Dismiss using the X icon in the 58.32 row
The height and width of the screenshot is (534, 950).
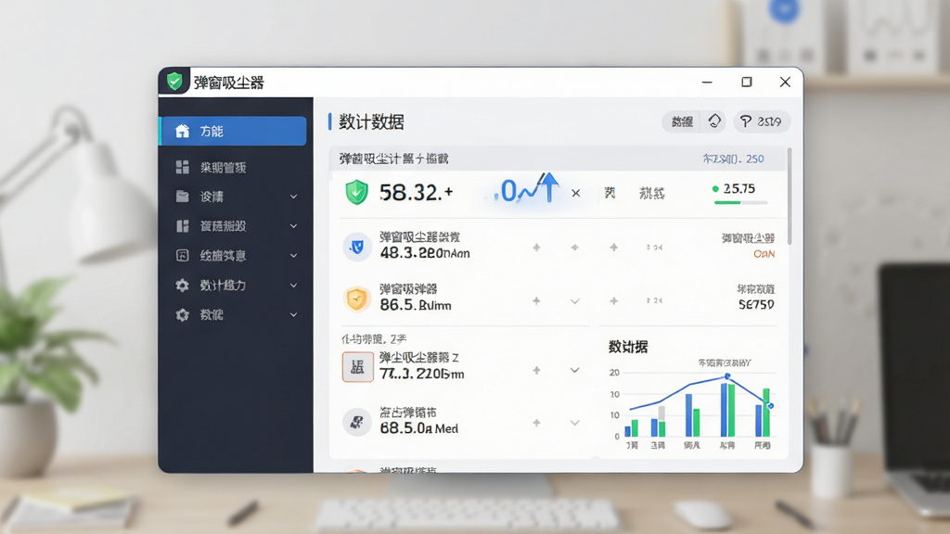click(575, 193)
